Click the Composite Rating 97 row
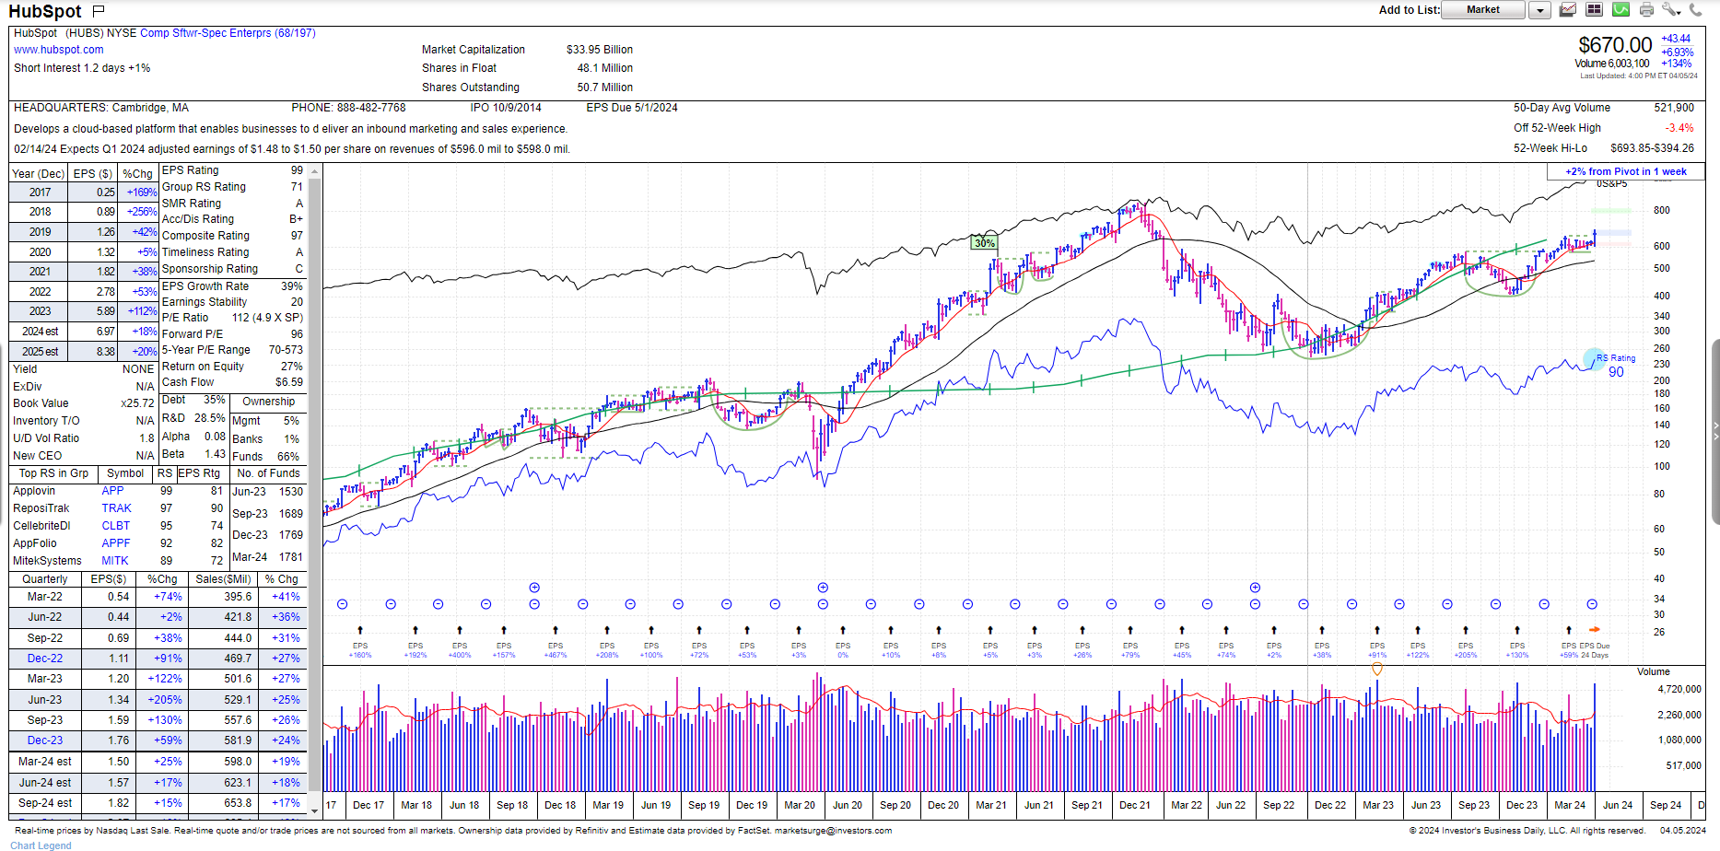Screen dimensions: 1720x851 click(233, 236)
